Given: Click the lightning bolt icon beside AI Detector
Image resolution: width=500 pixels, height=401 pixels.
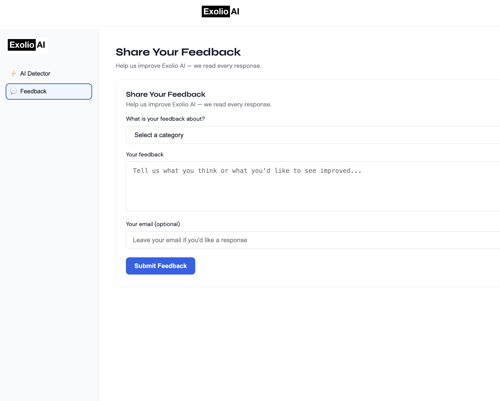Looking at the screenshot, I should coord(14,74).
